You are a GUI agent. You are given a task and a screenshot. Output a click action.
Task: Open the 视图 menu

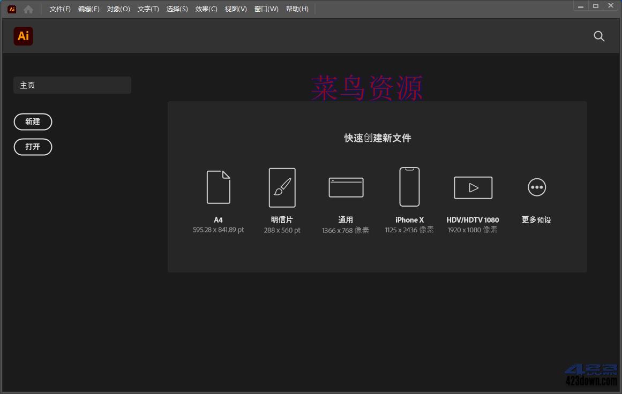pos(236,9)
